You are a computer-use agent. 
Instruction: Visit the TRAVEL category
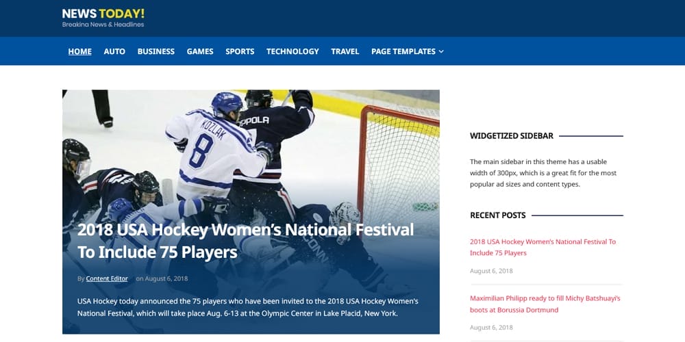345,51
